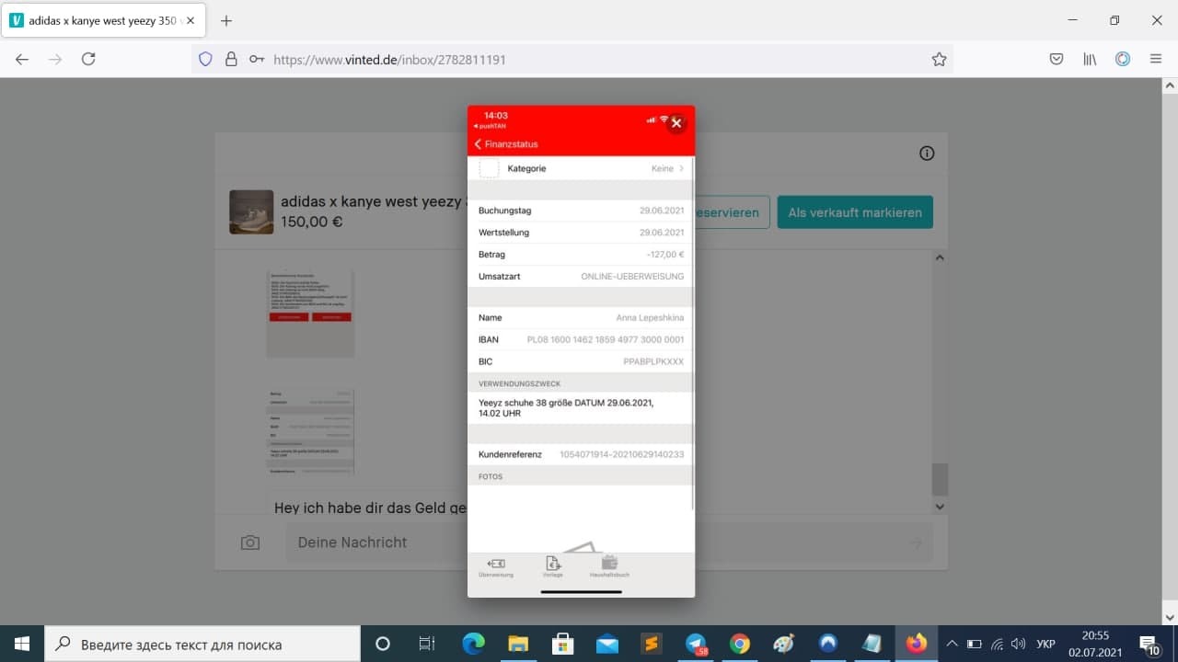The height and width of the screenshot is (662, 1178).
Task: Open the conversation info icon
Action: pos(927,154)
